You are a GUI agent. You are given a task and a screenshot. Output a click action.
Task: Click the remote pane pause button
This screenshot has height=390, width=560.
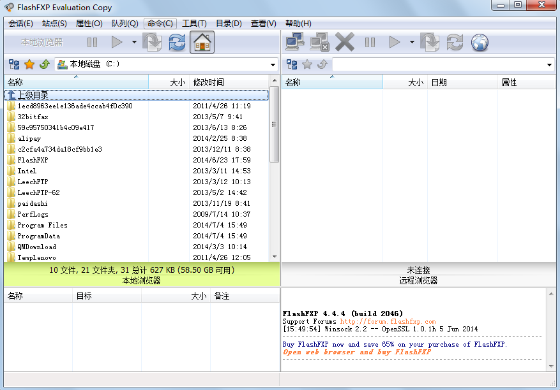pos(370,43)
